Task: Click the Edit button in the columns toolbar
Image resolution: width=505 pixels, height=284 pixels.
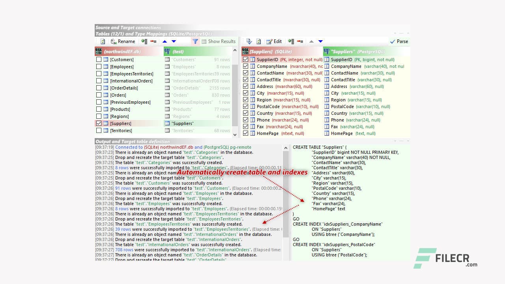Action: click(x=274, y=41)
